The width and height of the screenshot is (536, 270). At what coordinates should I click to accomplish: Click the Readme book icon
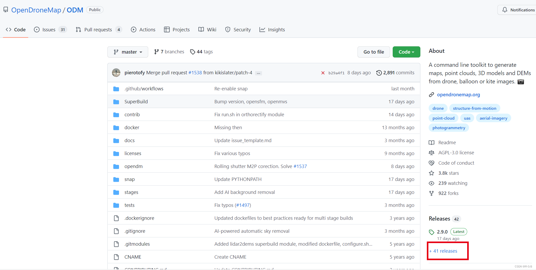[x=431, y=143]
